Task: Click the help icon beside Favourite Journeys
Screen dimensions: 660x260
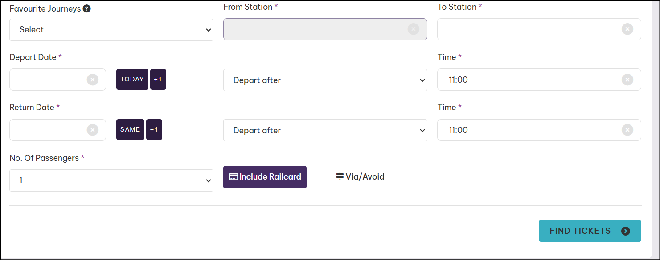Action: coord(87,8)
